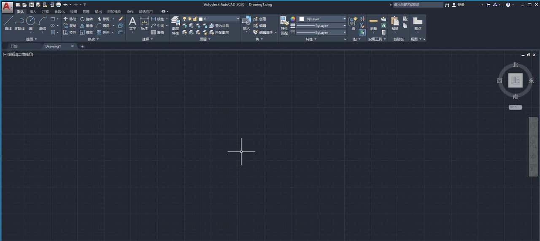Viewport: 540px width, 241px height.
Task: Expand the 绘图 (Draw) panel
Action: click(32, 39)
